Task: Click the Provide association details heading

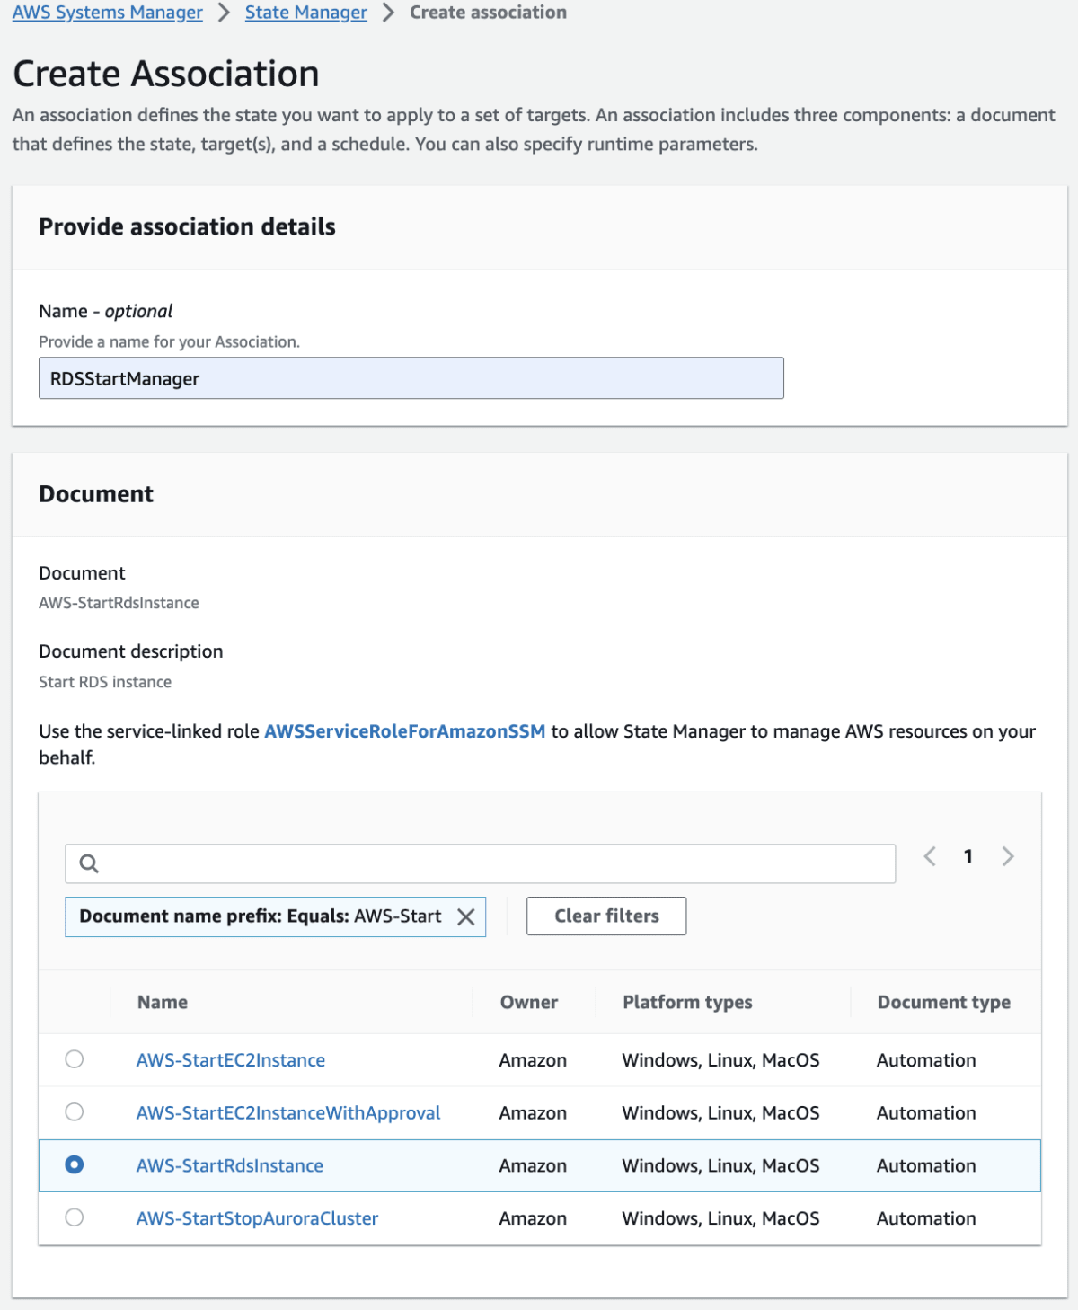Action: point(188,226)
